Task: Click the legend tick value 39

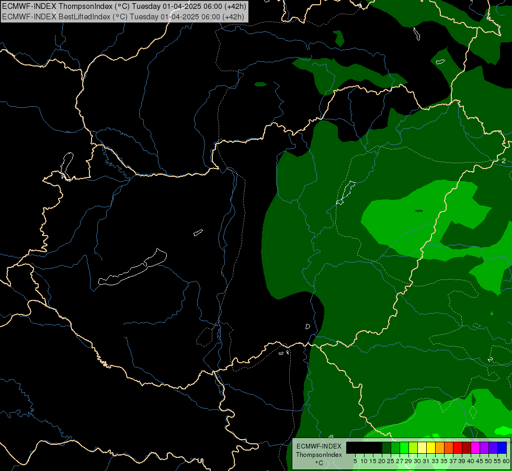Action: 462,461
